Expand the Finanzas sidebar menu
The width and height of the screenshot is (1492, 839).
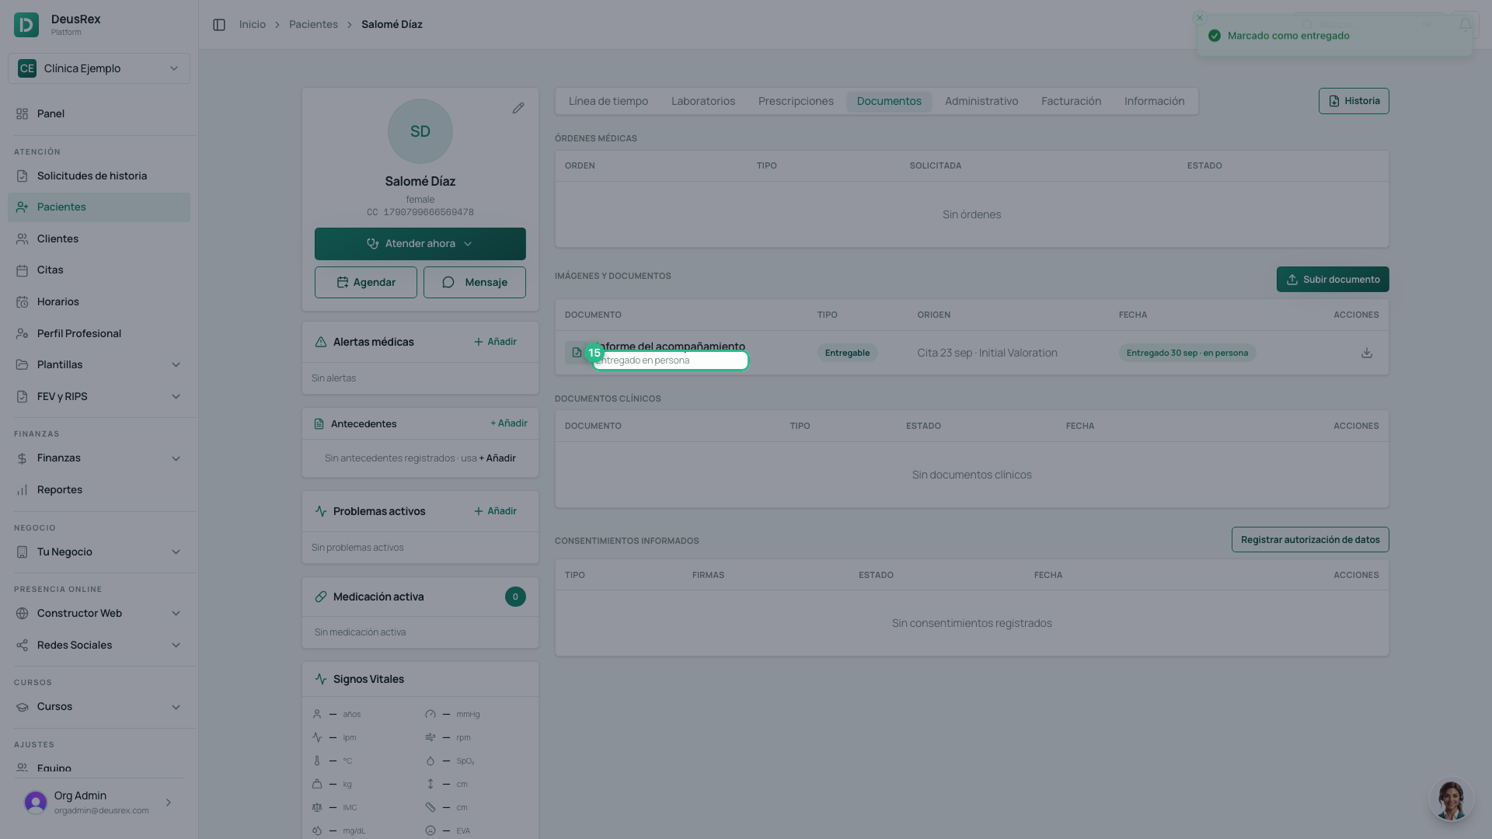point(99,458)
